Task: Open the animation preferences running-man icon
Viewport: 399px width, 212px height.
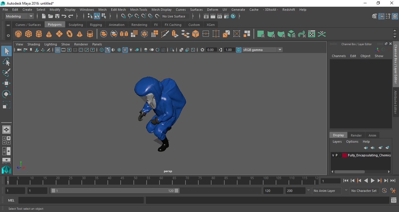Action: pos(393,191)
